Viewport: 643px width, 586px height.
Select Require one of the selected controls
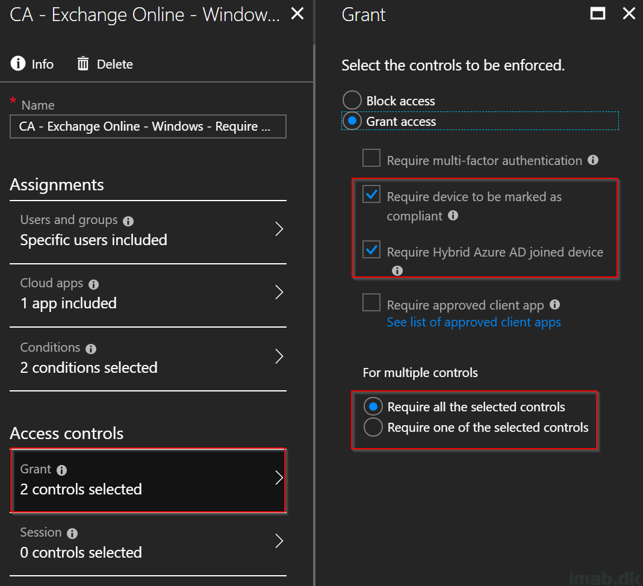point(373,427)
